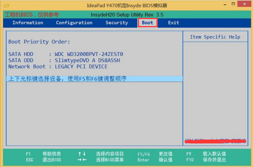The height and width of the screenshot is (167, 253).
Task: Click the F10 save and exit hint
Action: (206, 160)
